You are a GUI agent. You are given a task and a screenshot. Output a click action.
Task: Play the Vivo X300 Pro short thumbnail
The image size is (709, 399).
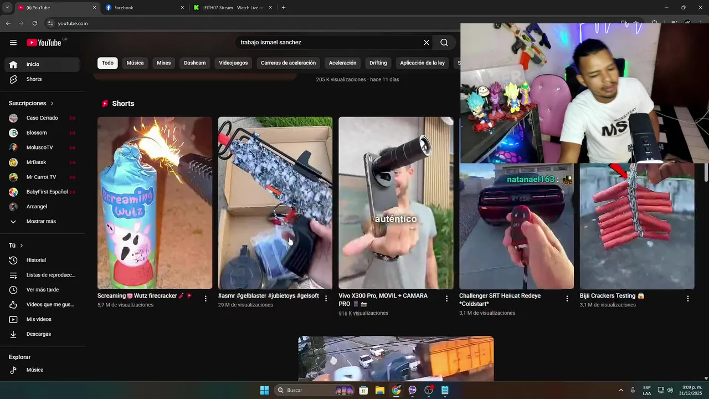click(x=396, y=203)
